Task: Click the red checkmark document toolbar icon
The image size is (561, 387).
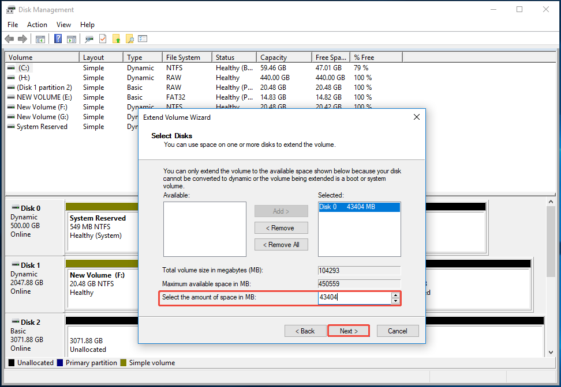Action: click(x=103, y=39)
